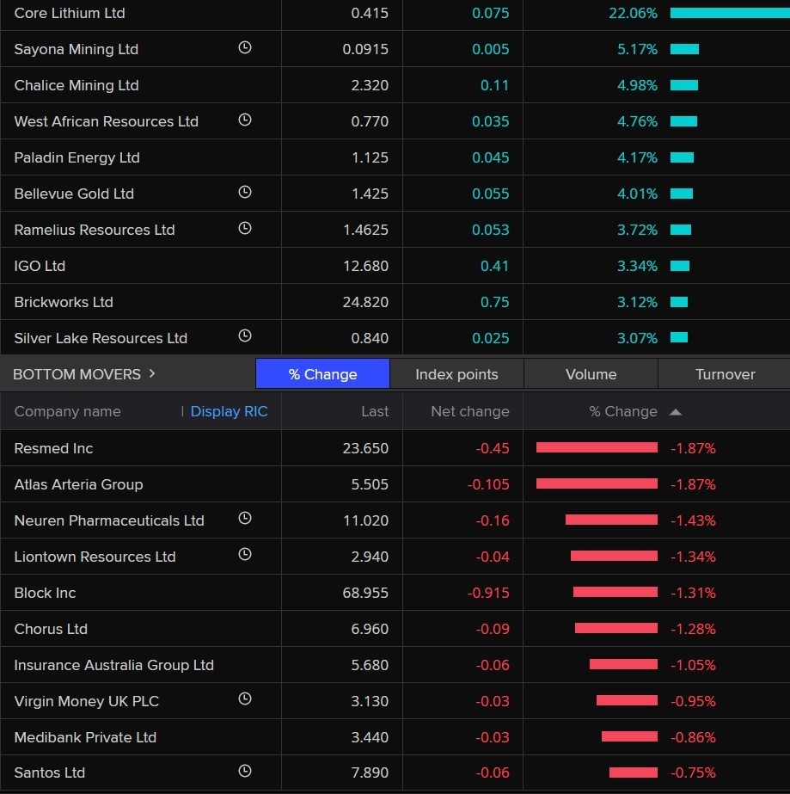Viewport: 790px width, 794px height.
Task: Click the sort arrow next to % Change header
Action: pyautogui.click(x=676, y=412)
